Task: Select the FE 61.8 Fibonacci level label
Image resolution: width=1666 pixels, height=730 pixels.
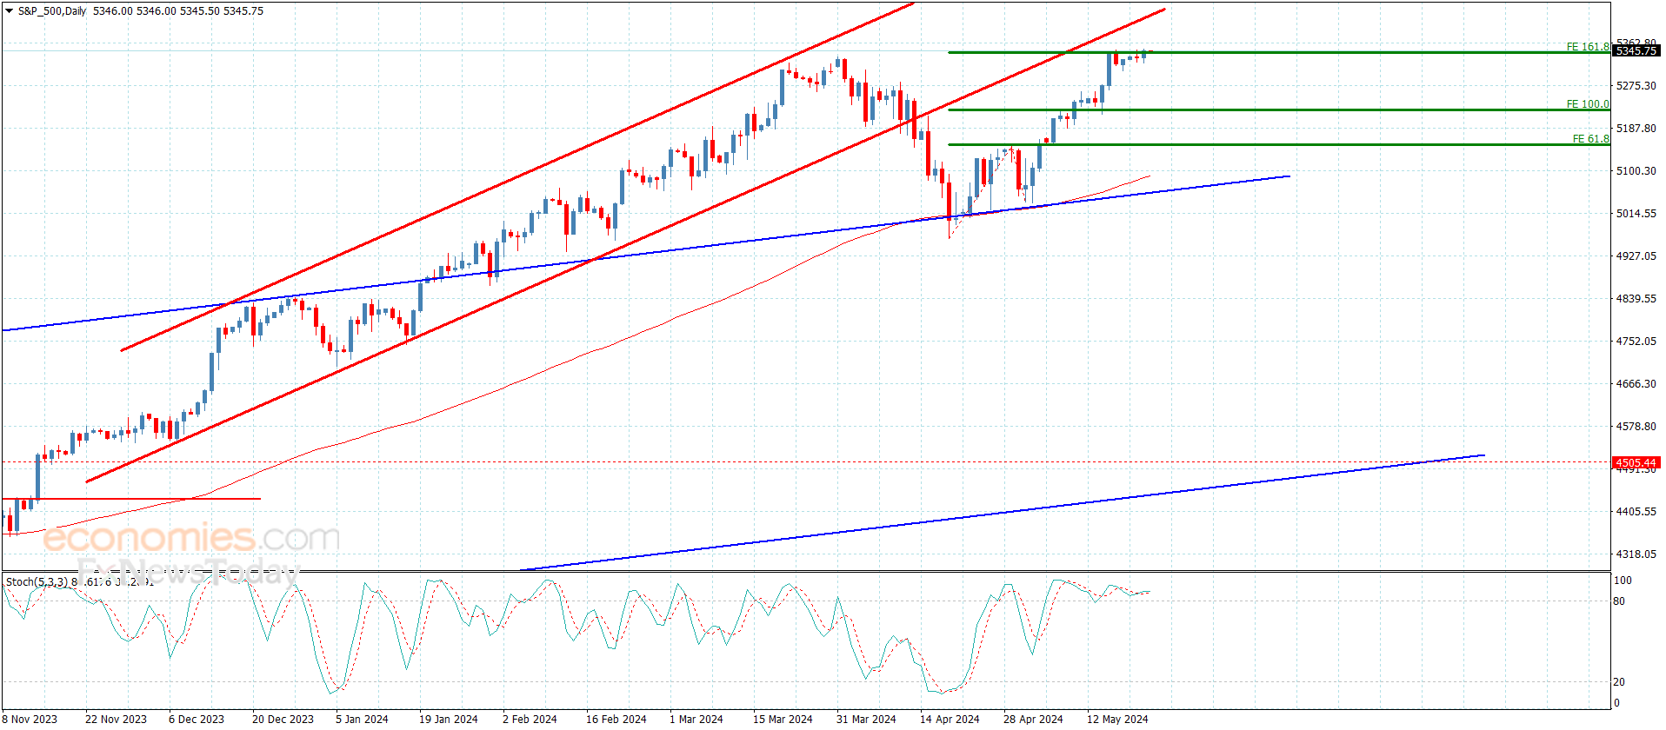Action: (1591, 139)
